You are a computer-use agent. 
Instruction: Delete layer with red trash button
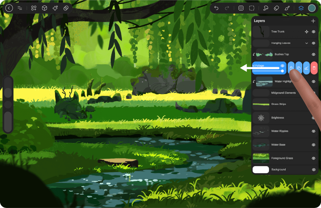click(314, 68)
